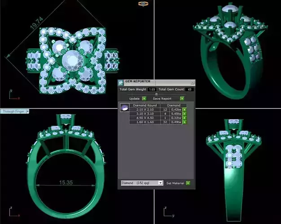Click green arrow for the 1.60 X 1.60 row
Image resolution: width=281 pixels, height=224 pixels.
[184, 122]
